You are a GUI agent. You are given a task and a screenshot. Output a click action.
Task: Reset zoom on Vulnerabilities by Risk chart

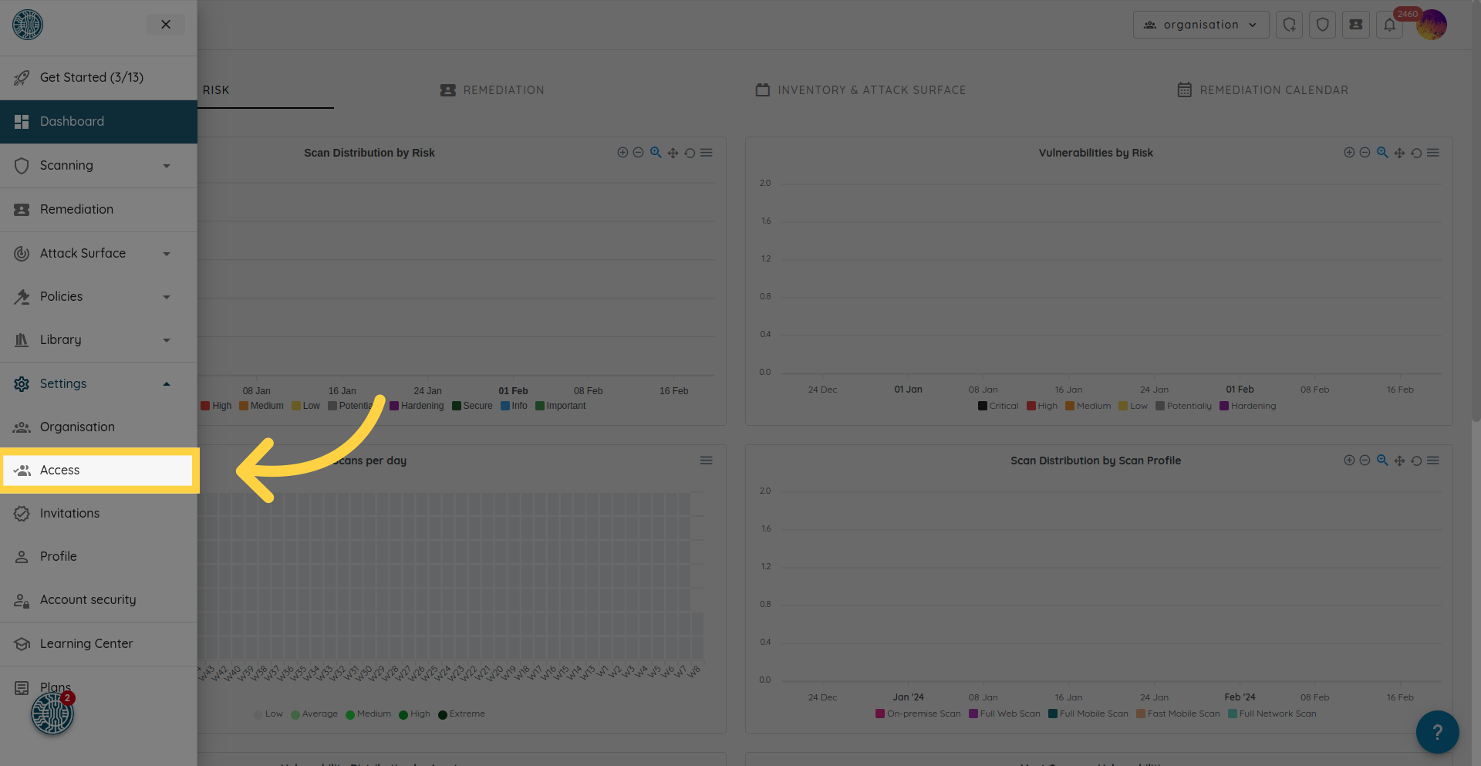1416,154
